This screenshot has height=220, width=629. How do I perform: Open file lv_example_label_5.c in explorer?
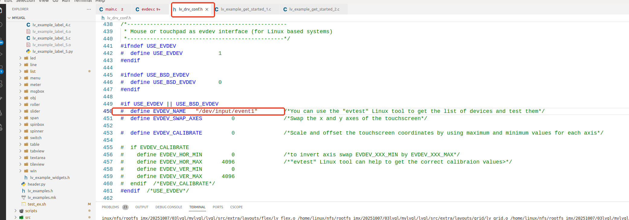coord(51,38)
